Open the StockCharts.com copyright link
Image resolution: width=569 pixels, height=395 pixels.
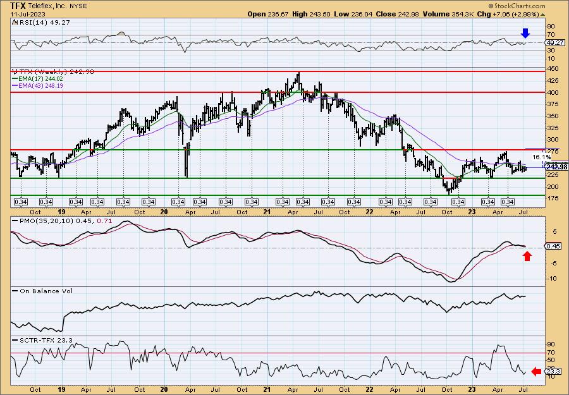(517, 6)
